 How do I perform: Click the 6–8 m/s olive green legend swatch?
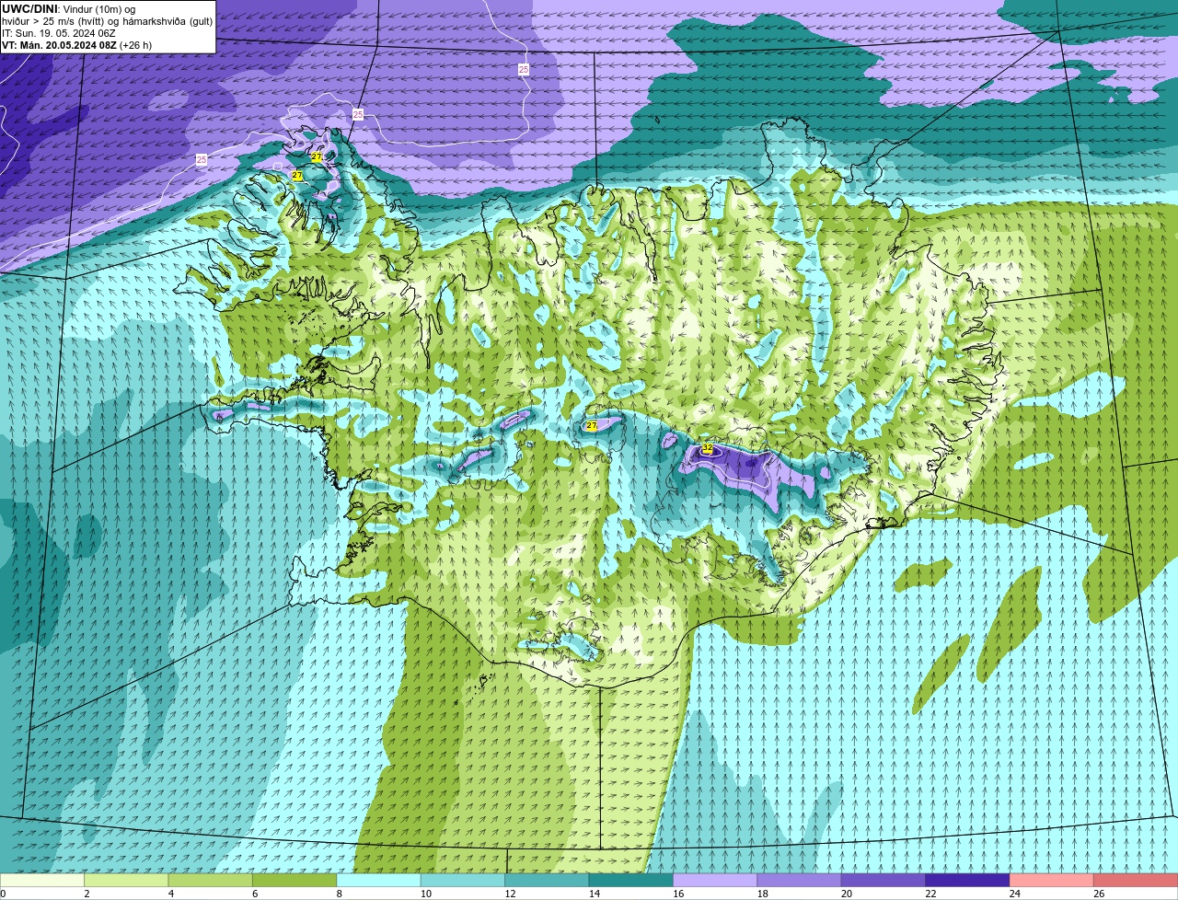coord(294,881)
